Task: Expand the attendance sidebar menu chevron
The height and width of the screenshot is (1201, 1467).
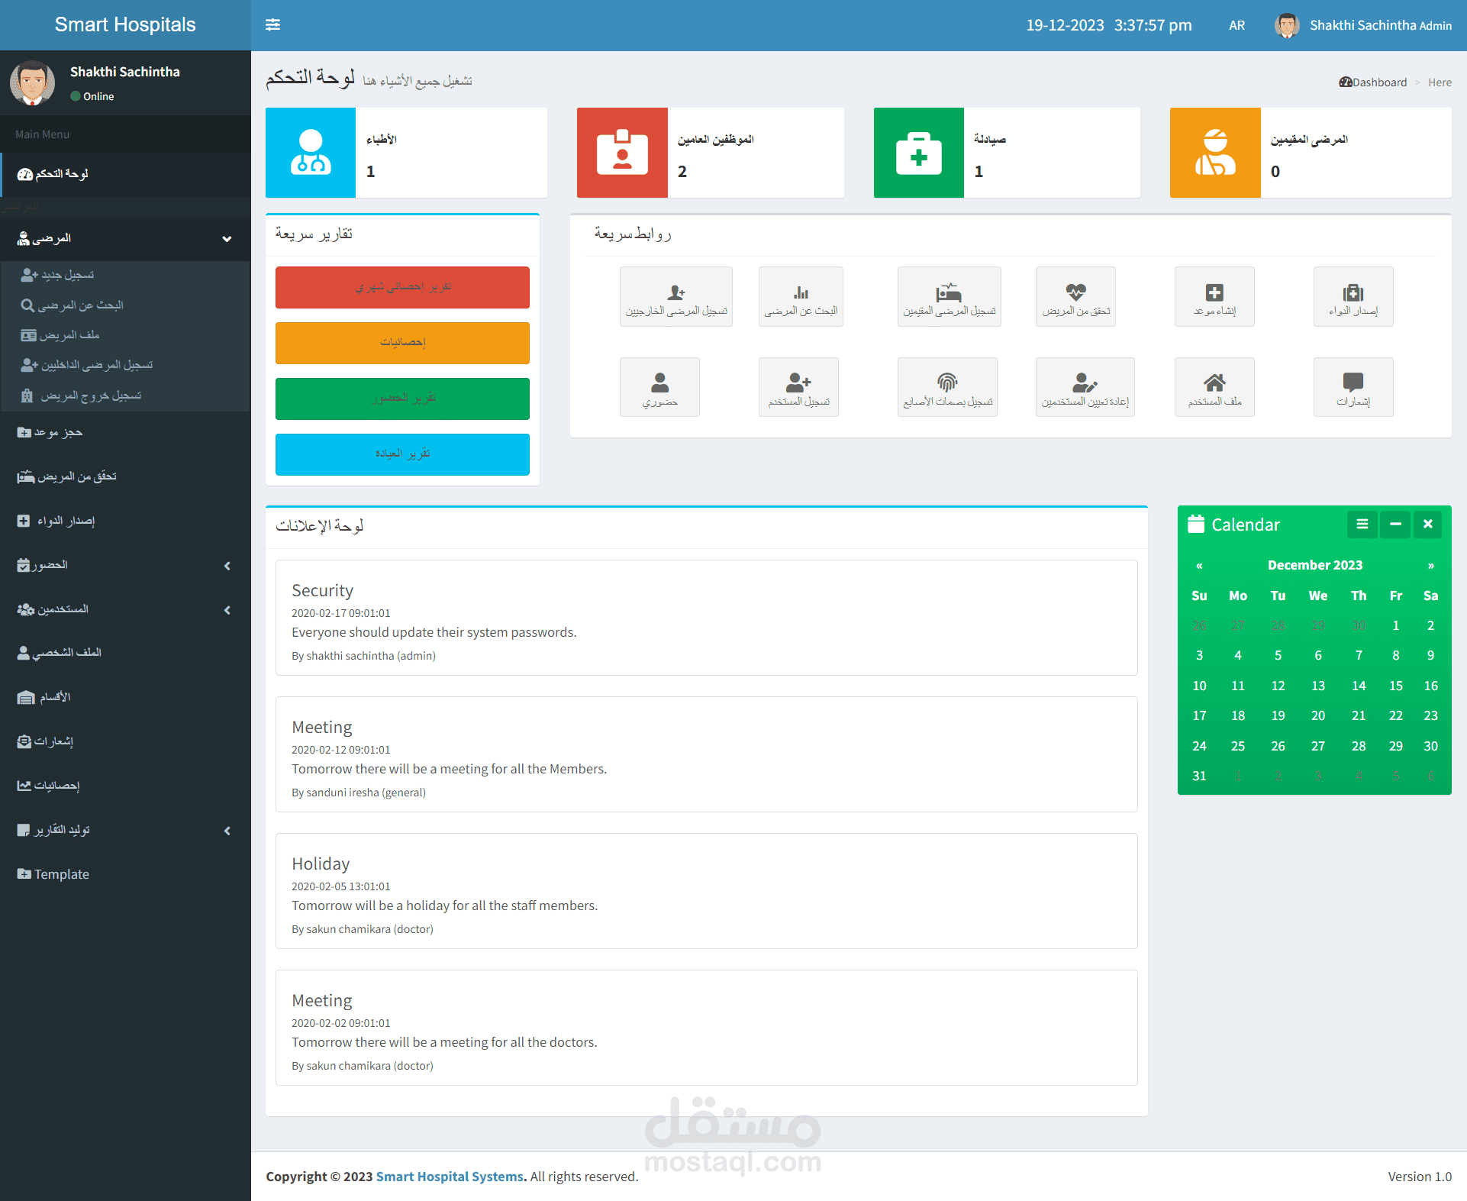Action: 227,566
